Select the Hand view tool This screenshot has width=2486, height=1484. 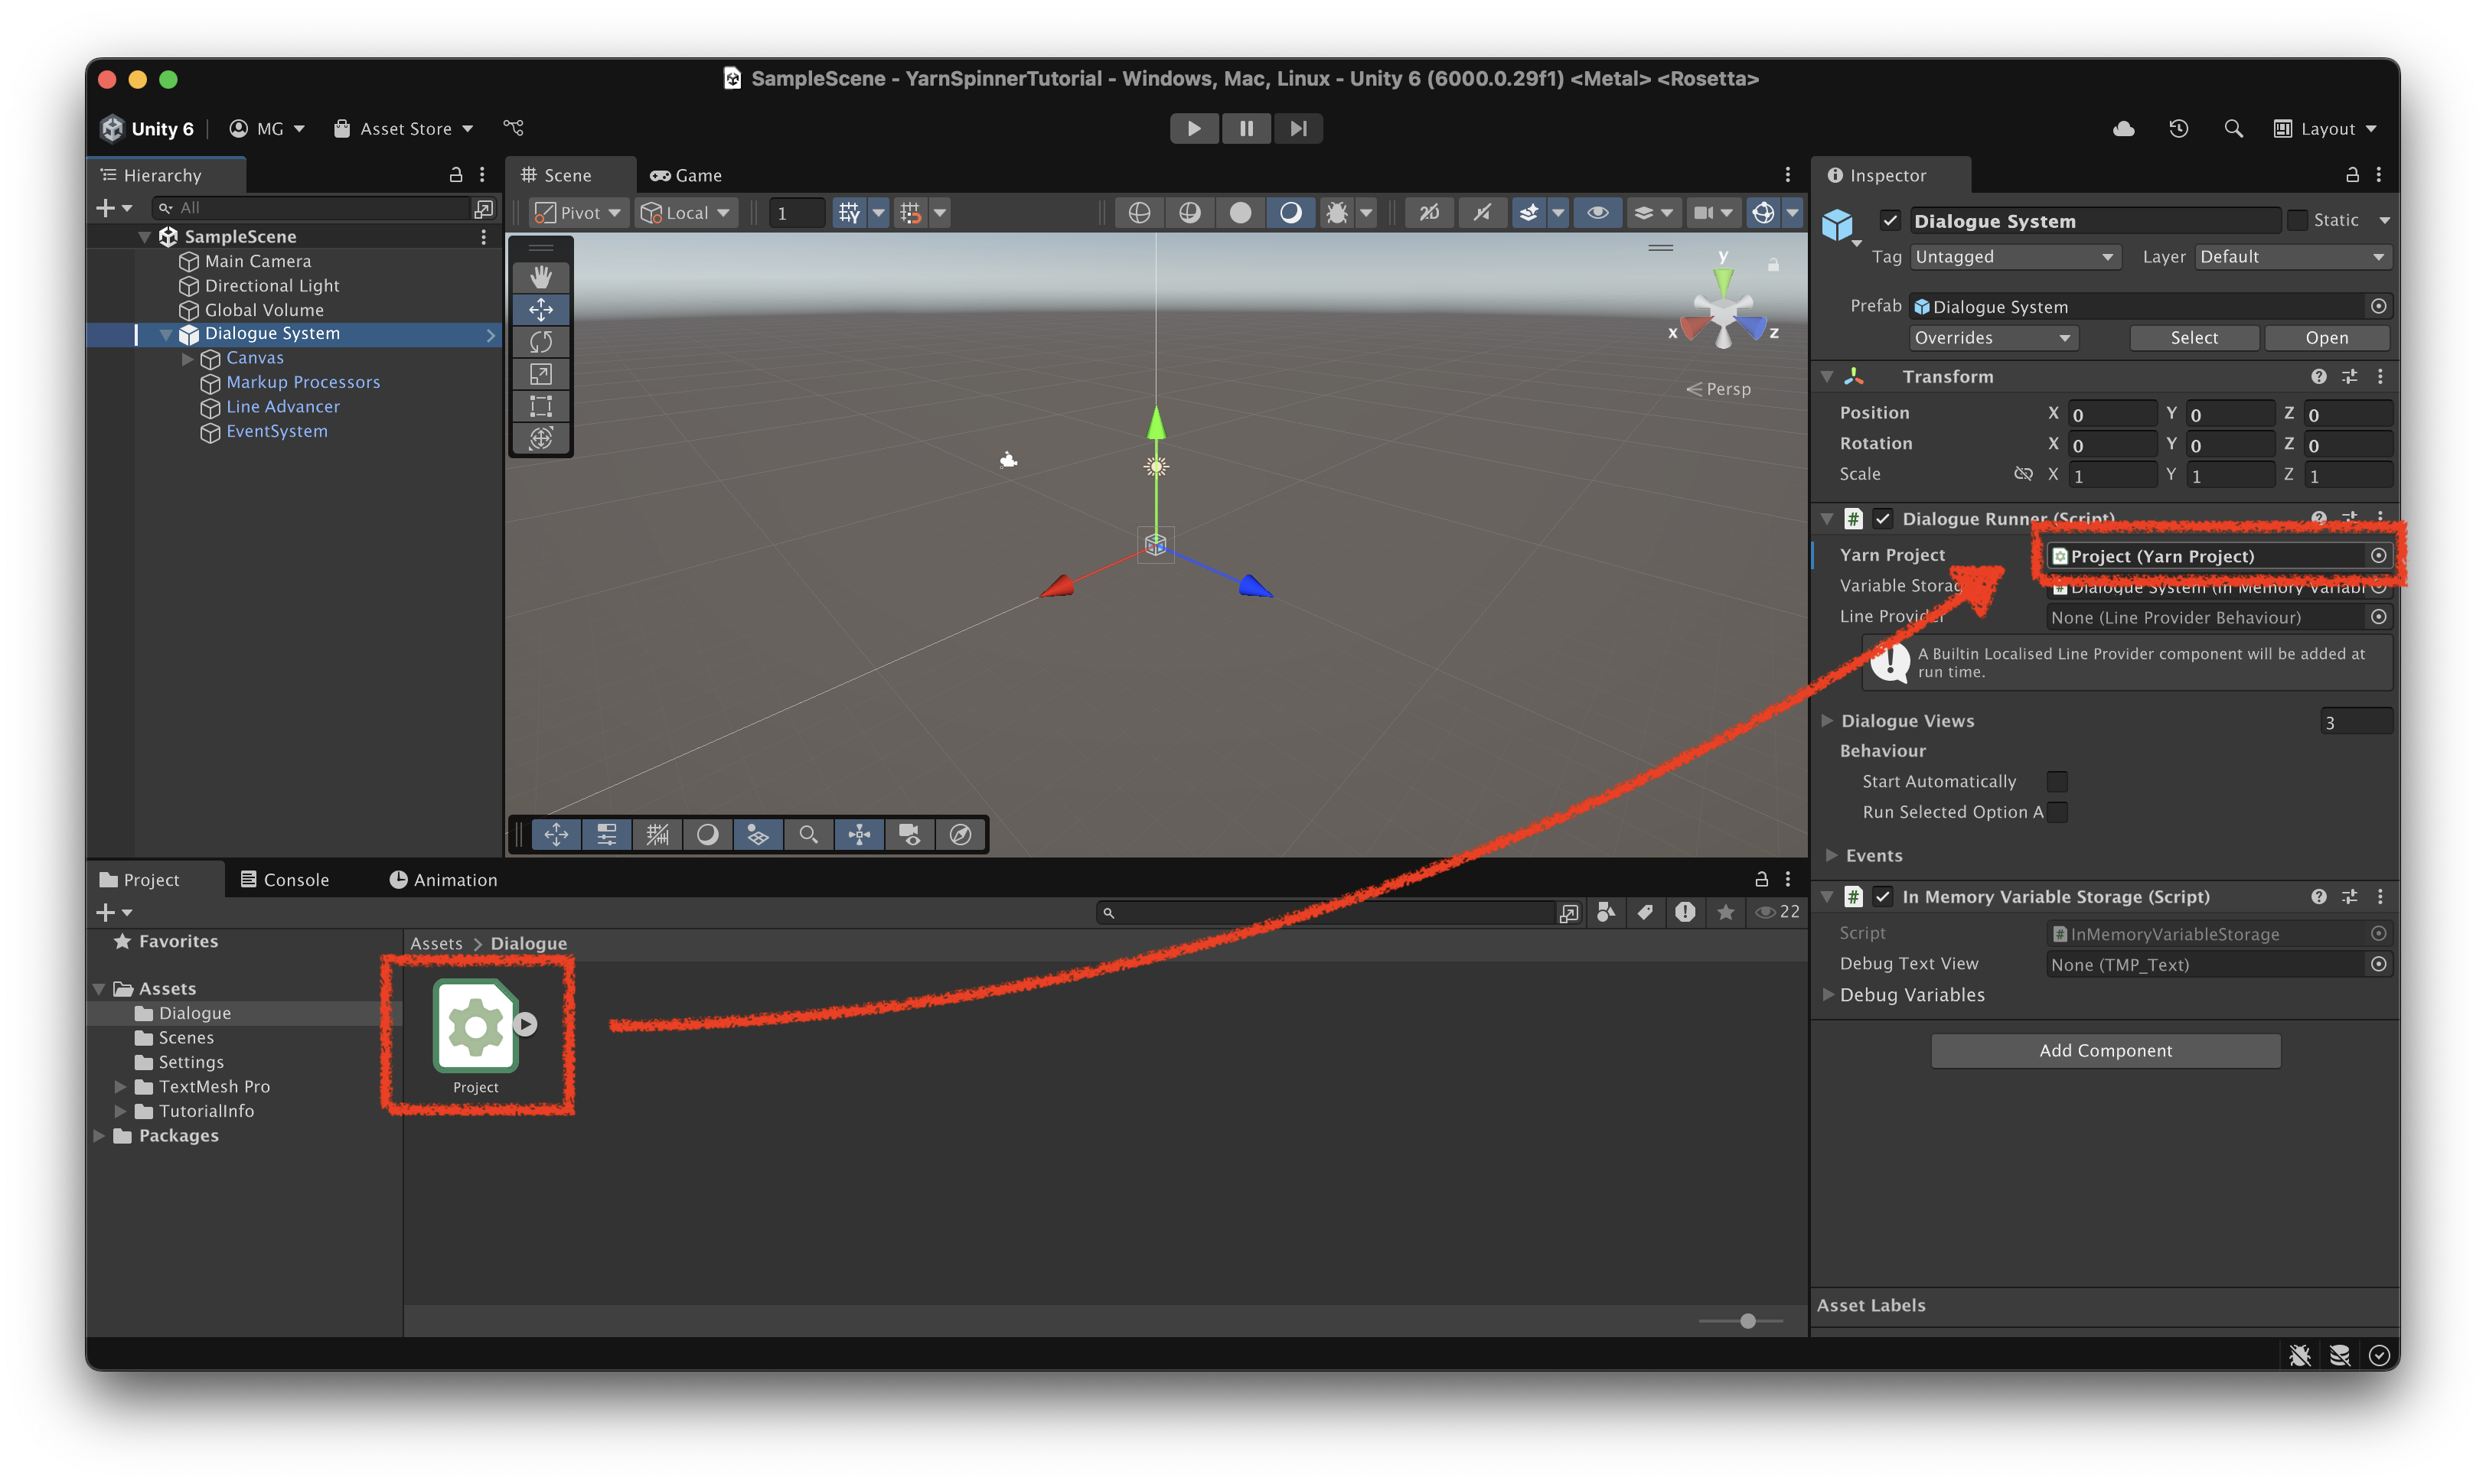(x=541, y=277)
